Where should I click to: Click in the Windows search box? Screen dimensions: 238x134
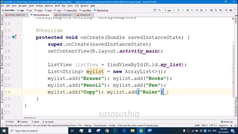coord(38,131)
